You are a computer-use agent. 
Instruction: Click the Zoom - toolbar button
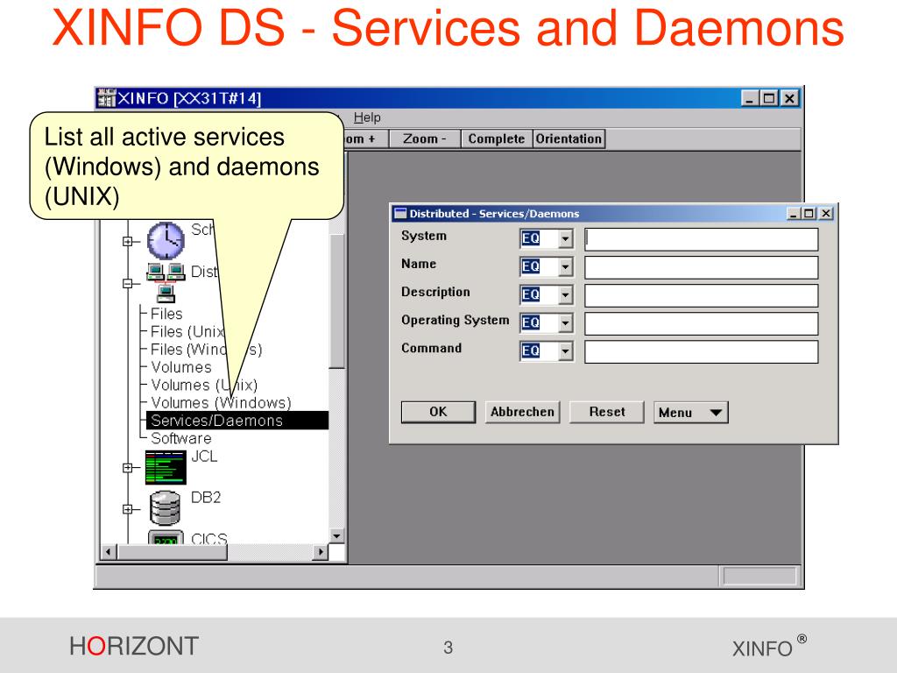point(425,139)
